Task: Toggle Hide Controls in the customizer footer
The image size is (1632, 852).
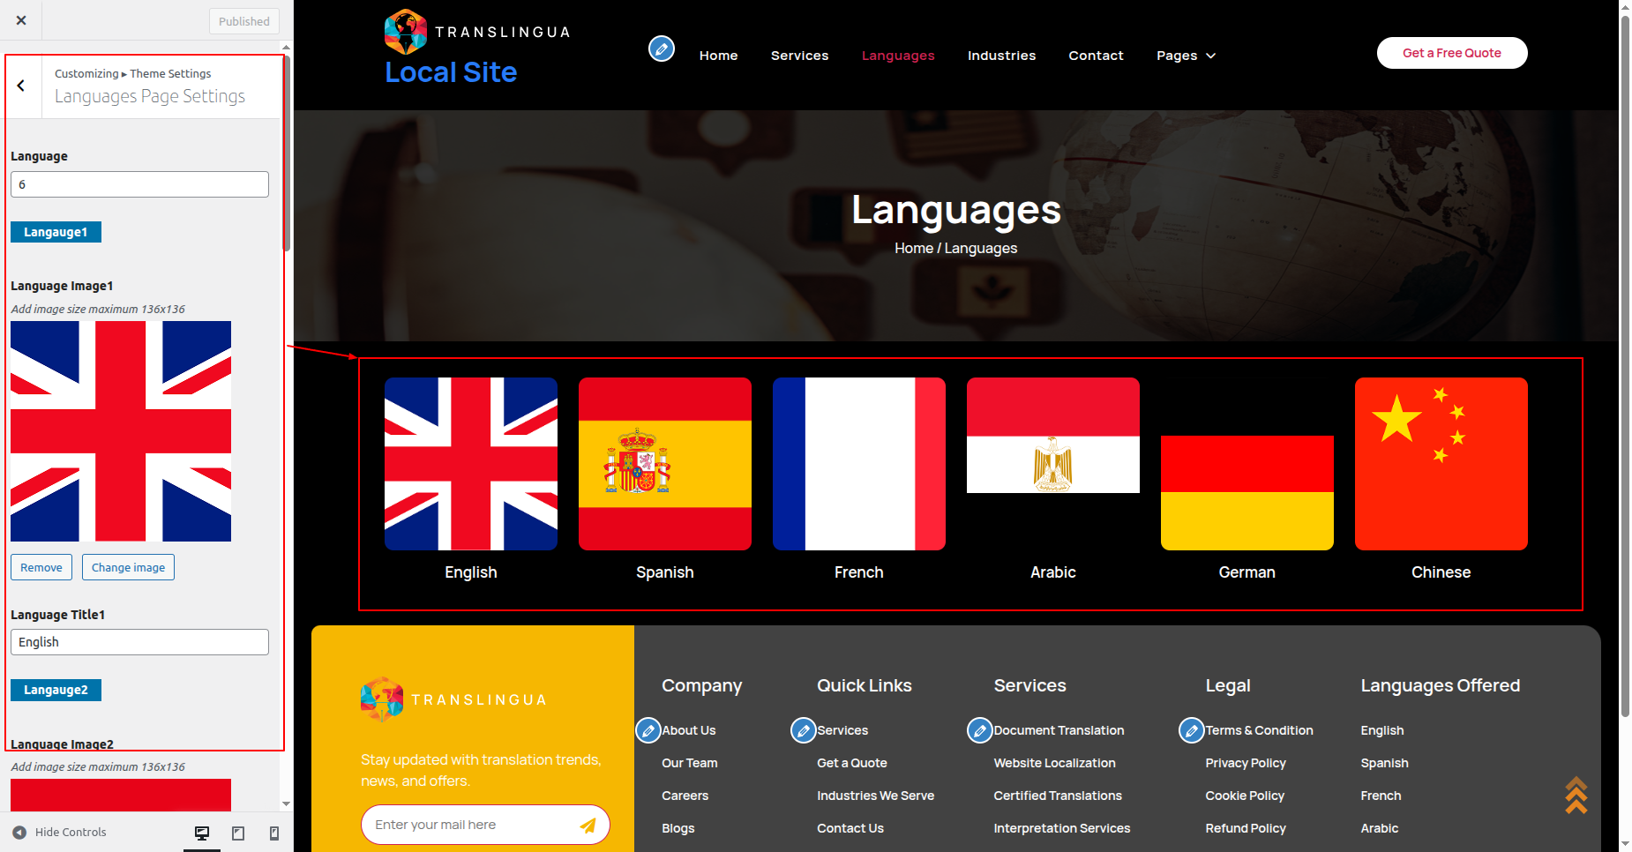Action: tap(60, 832)
